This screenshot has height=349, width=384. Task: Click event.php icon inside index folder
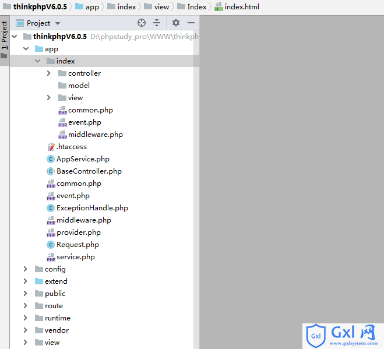click(62, 122)
